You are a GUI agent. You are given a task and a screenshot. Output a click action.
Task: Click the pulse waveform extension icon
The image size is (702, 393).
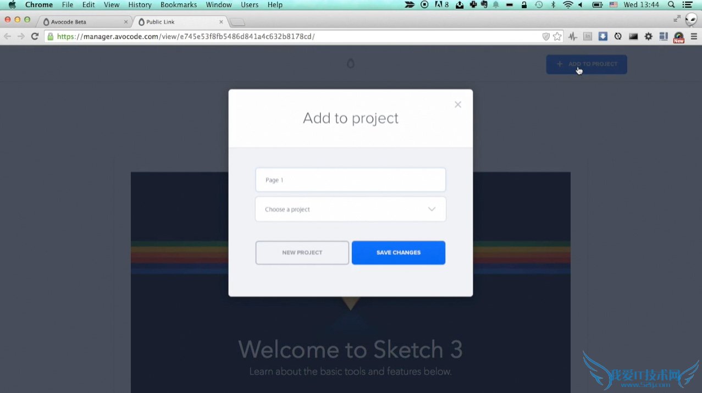click(x=573, y=36)
